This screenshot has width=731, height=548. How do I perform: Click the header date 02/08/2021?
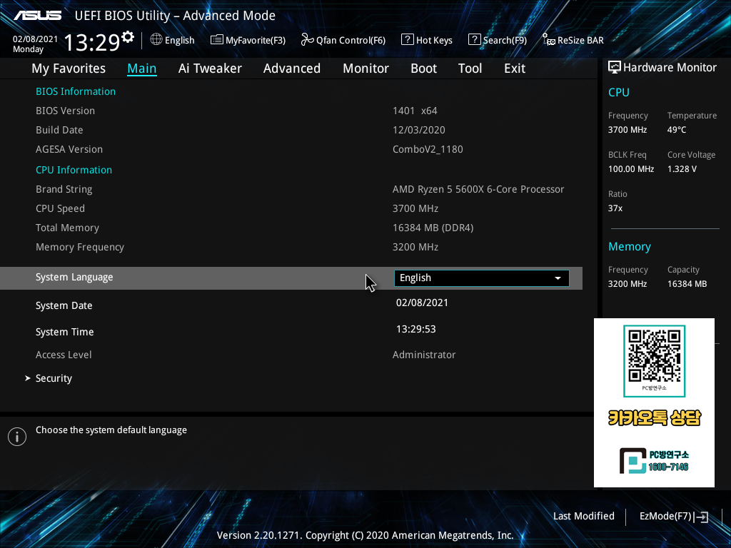tap(35, 39)
